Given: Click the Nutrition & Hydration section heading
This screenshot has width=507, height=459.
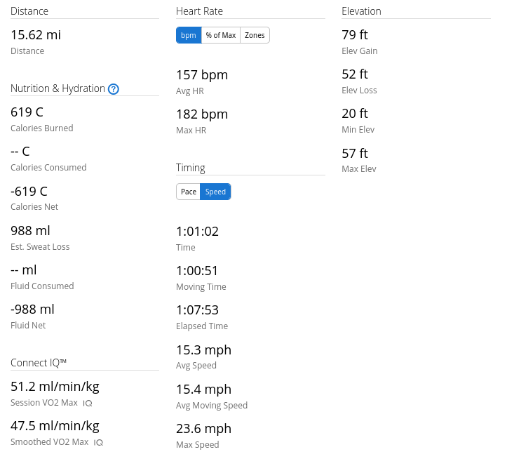Looking at the screenshot, I should click(58, 88).
